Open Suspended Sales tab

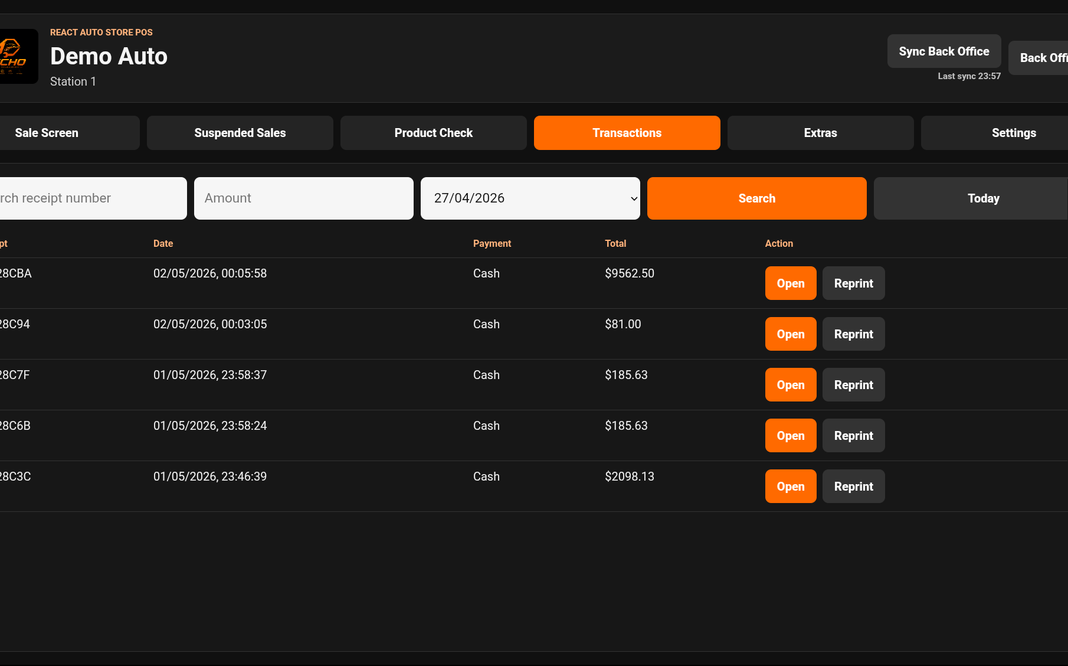[x=240, y=133]
